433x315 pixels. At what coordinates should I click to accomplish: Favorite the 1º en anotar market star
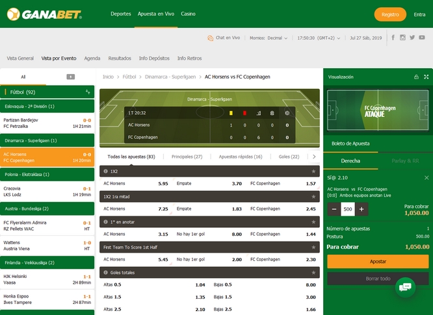[x=313, y=222]
